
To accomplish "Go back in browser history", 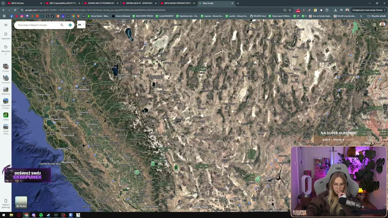I will tap(4, 10).
